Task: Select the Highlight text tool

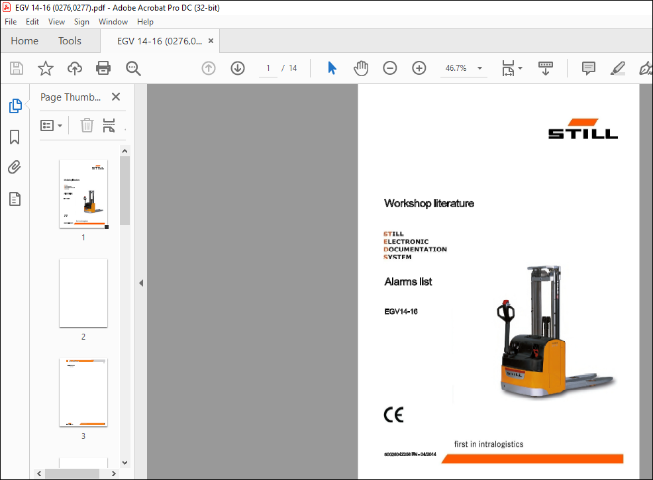Action: pyautogui.click(x=618, y=68)
